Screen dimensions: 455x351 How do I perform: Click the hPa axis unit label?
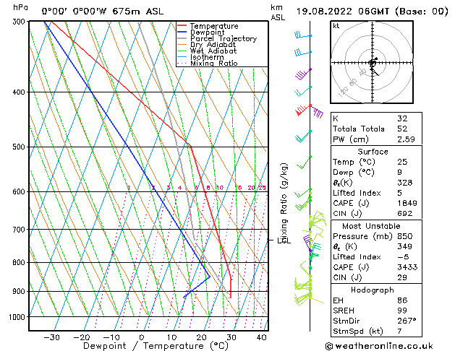(x=20, y=8)
